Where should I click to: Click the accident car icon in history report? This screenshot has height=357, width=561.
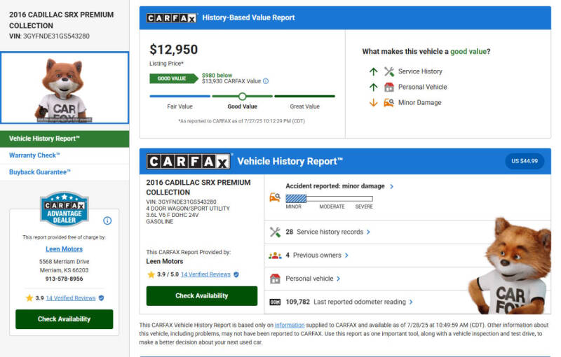pos(275,197)
